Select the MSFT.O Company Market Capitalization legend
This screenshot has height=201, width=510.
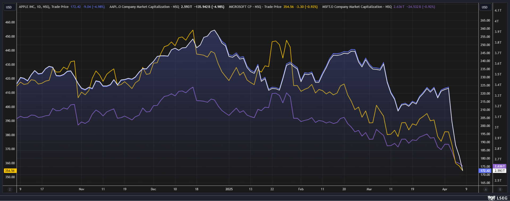tap(357, 7)
